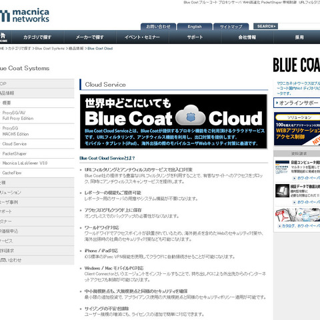Click the cloud shield icon in banner
Image resolution: width=320 pixels, height=320 pixels.
[x=191, y=115]
